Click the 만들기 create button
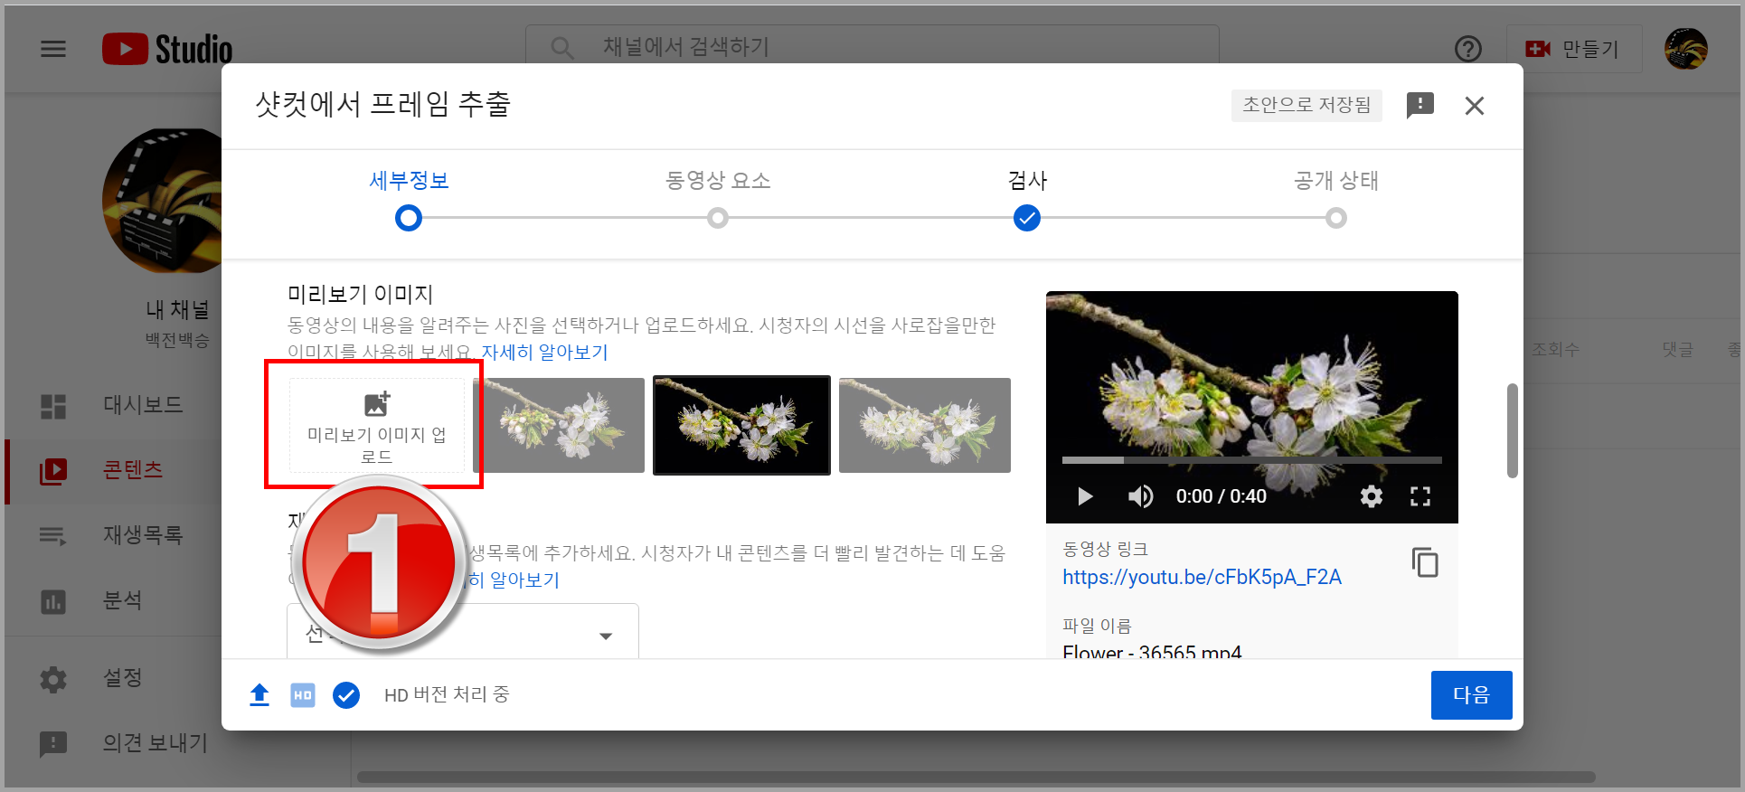The image size is (1745, 792). (1573, 49)
